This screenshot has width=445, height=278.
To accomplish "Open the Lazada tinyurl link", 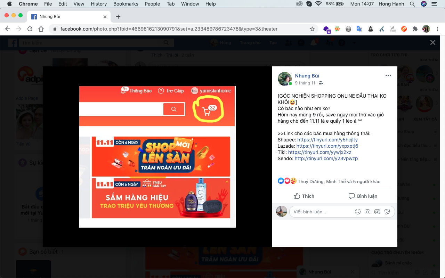I will coord(327,146).
